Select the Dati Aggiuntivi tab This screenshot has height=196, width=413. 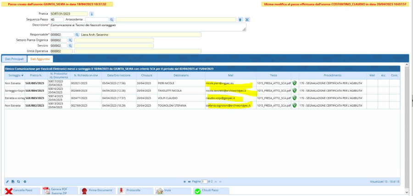click(x=40, y=59)
